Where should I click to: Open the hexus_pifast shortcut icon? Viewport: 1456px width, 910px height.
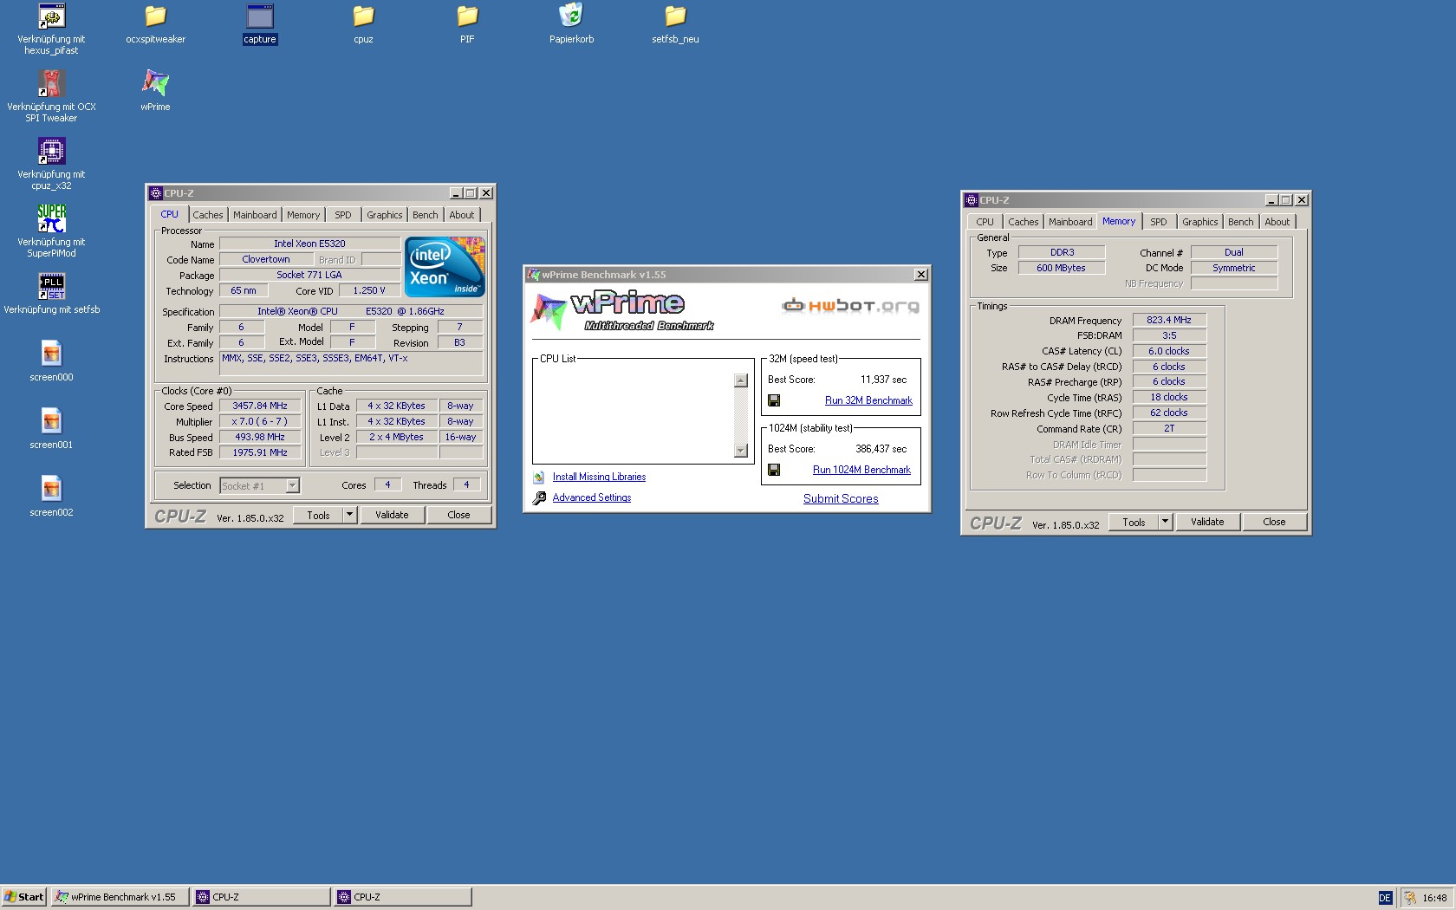coord(51,16)
